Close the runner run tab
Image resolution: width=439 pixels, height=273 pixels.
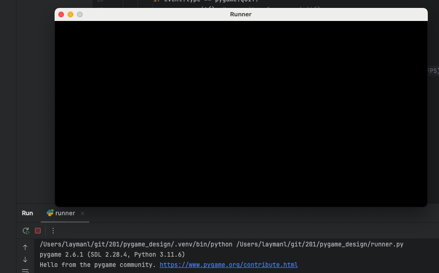(83, 213)
